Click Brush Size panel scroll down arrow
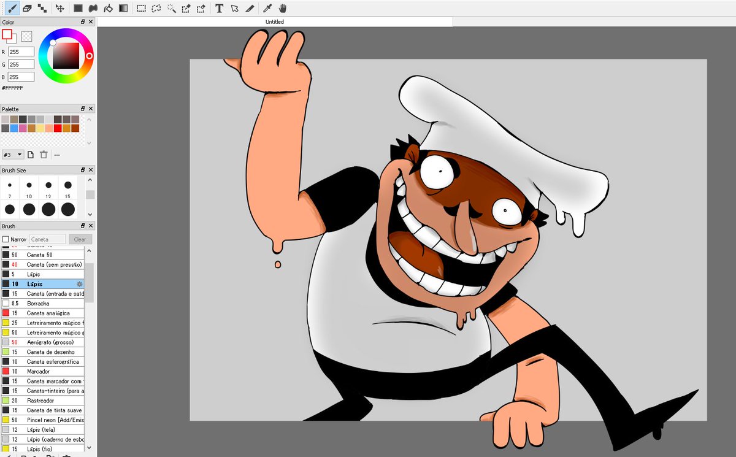The width and height of the screenshot is (736, 457). coord(90,214)
